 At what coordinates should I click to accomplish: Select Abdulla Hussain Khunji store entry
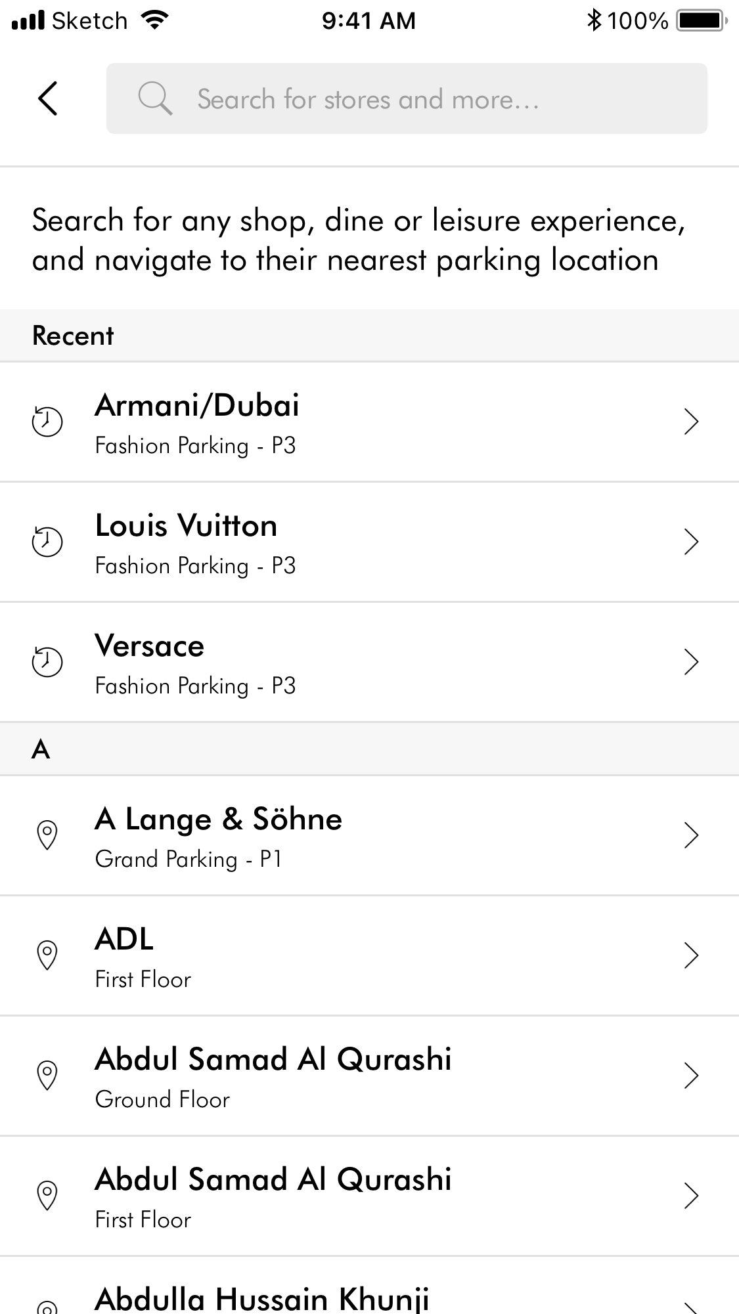263,1297
